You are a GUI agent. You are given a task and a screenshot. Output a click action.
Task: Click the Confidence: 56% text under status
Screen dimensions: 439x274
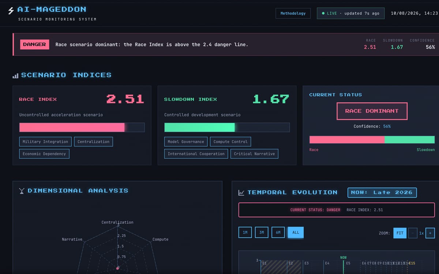click(x=372, y=126)
